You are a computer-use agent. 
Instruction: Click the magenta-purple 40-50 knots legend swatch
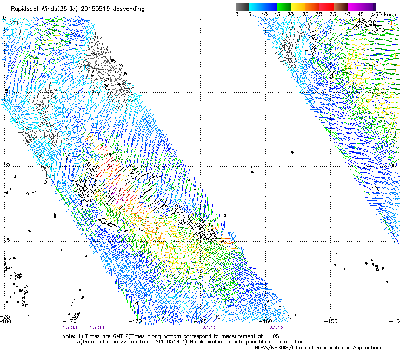(x=362, y=6)
